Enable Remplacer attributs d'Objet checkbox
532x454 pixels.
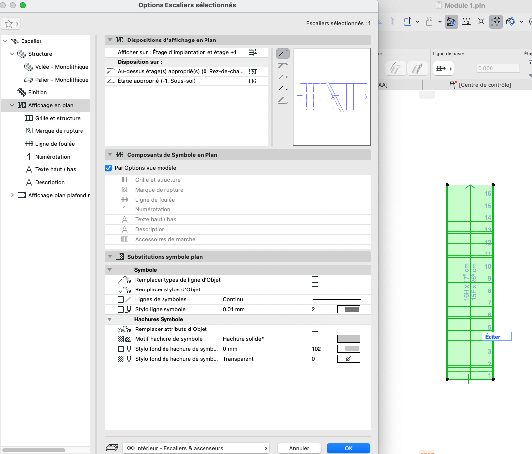pos(315,329)
